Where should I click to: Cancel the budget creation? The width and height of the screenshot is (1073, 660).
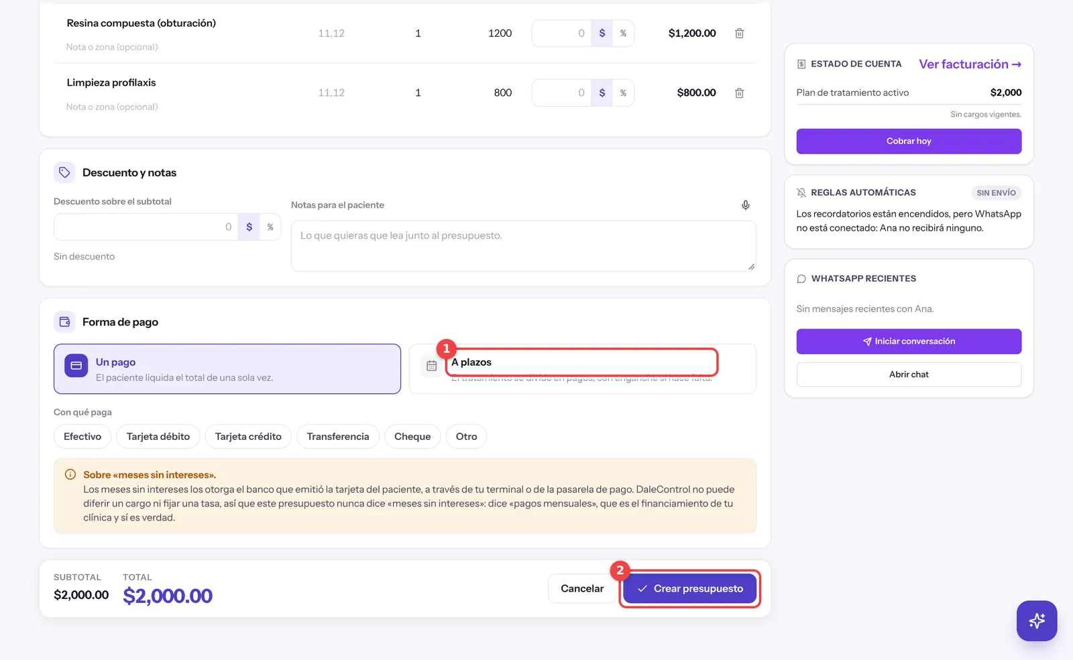pyautogui.click(x=582, y=588)
